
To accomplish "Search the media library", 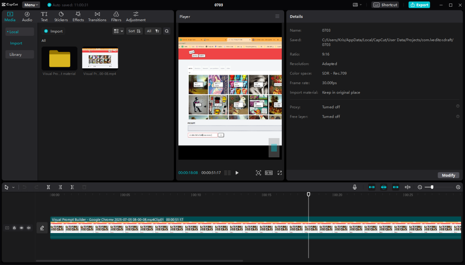I will click(x=167, y=31).
